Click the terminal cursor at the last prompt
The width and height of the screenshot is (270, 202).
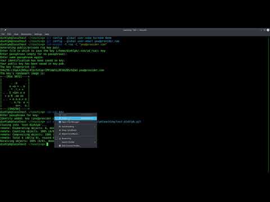point(47,144)
